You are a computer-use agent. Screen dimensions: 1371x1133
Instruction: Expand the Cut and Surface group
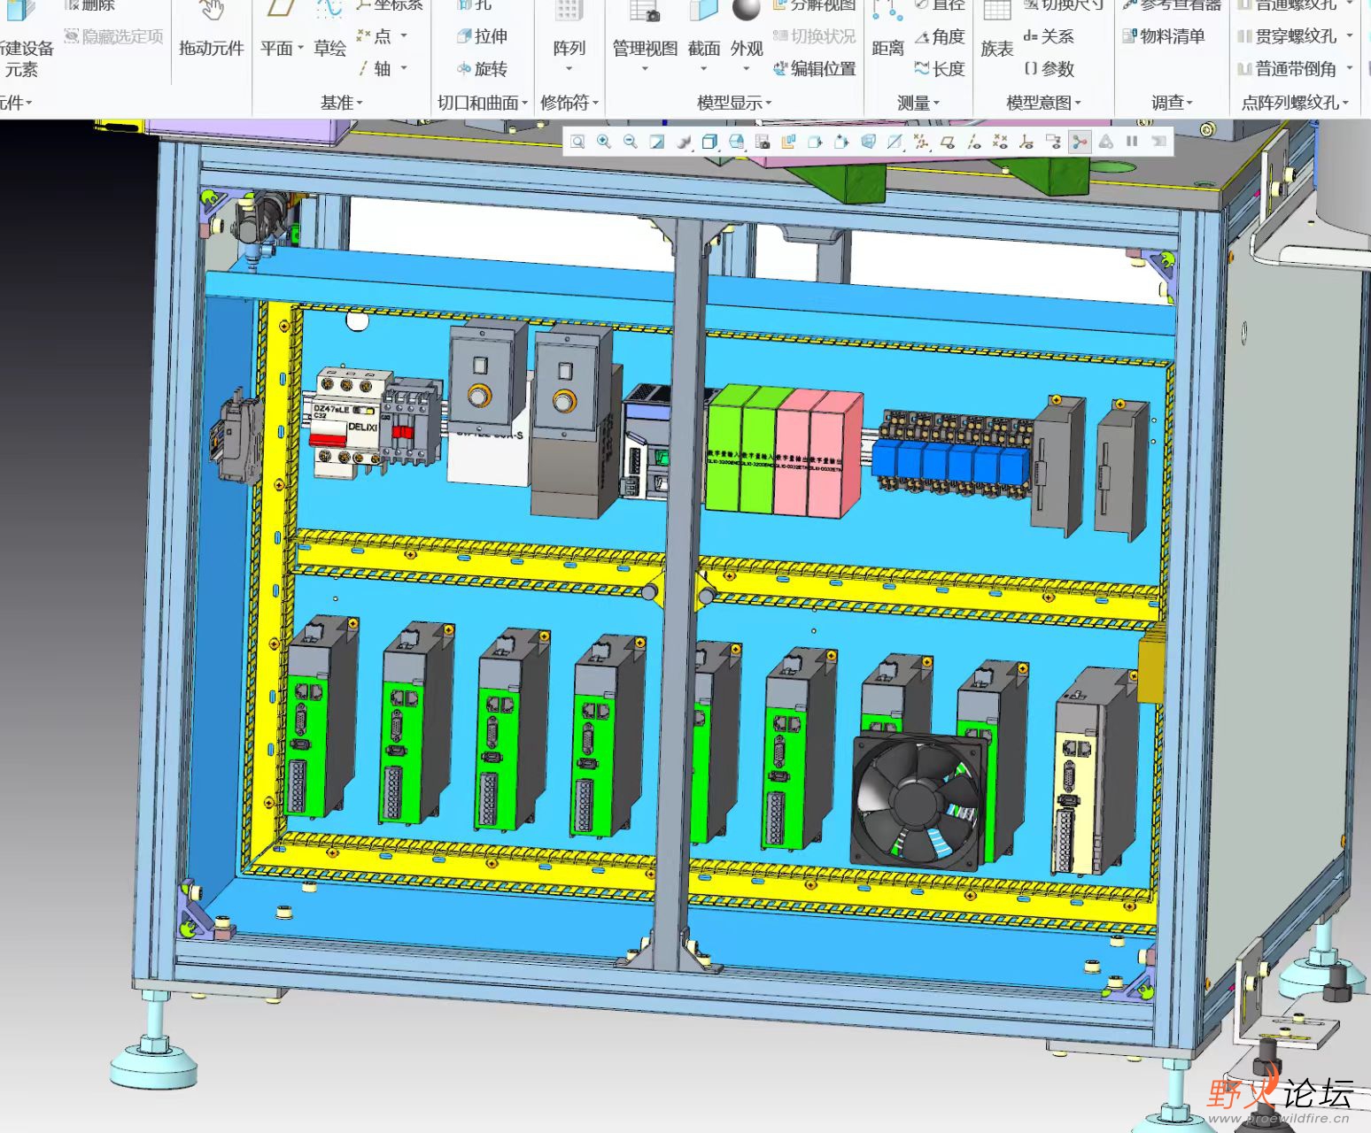[483, 103]
